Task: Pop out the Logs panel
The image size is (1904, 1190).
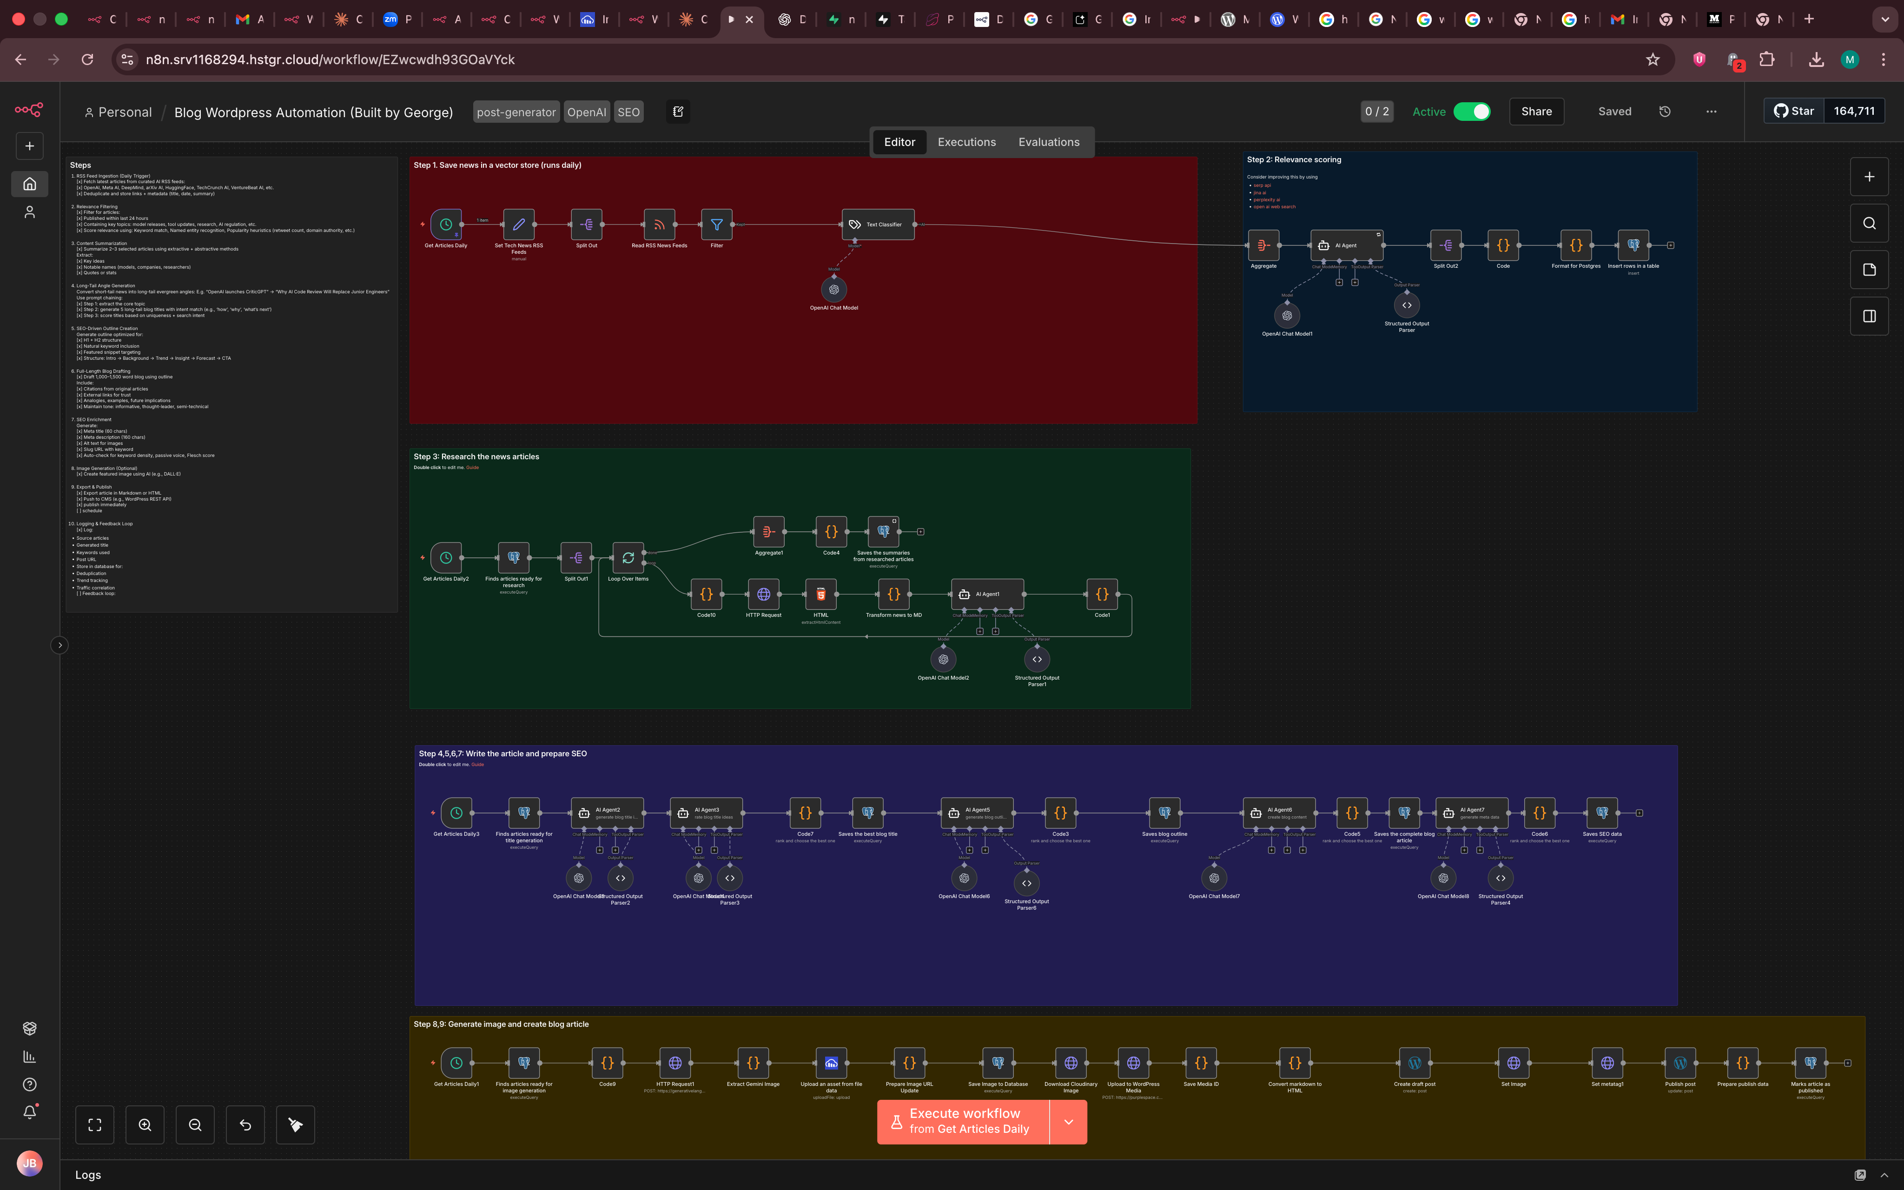Action: (x=1860, y=1175)
